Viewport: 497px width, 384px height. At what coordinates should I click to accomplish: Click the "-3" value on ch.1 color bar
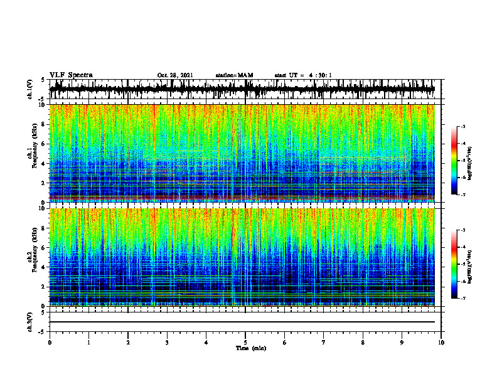pos(462,126)
